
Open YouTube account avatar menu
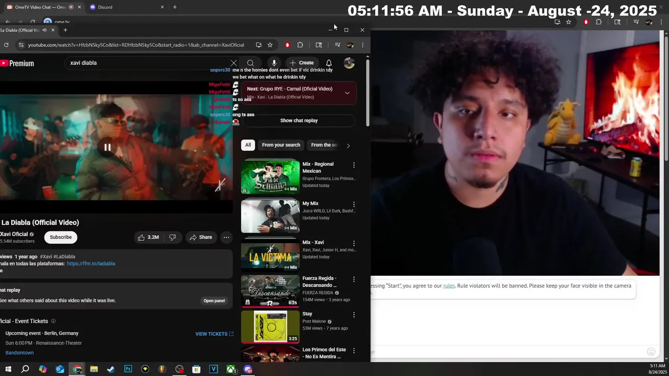(349, 63)
